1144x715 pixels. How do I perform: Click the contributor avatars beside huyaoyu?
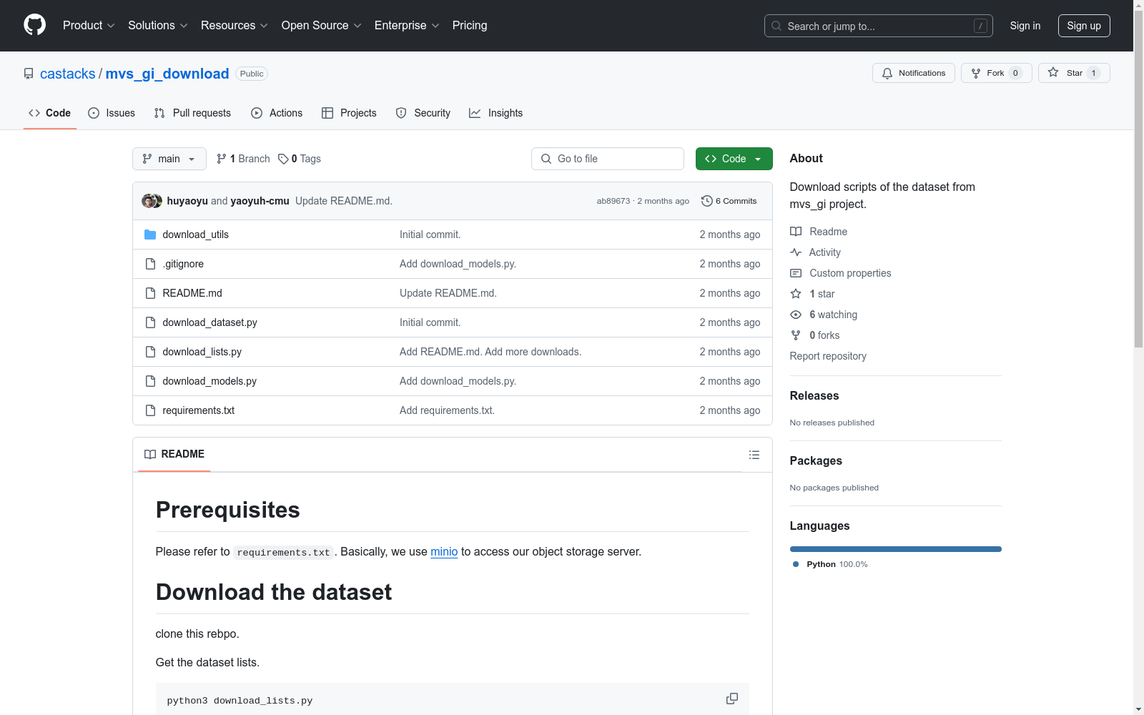coord(152,201)
